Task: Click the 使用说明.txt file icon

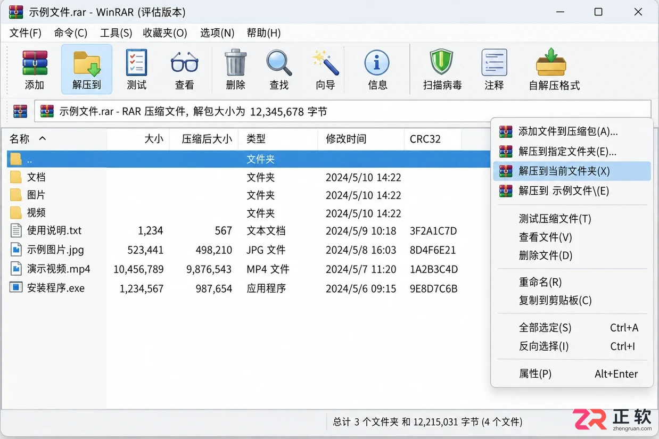Action: point(16,230)
